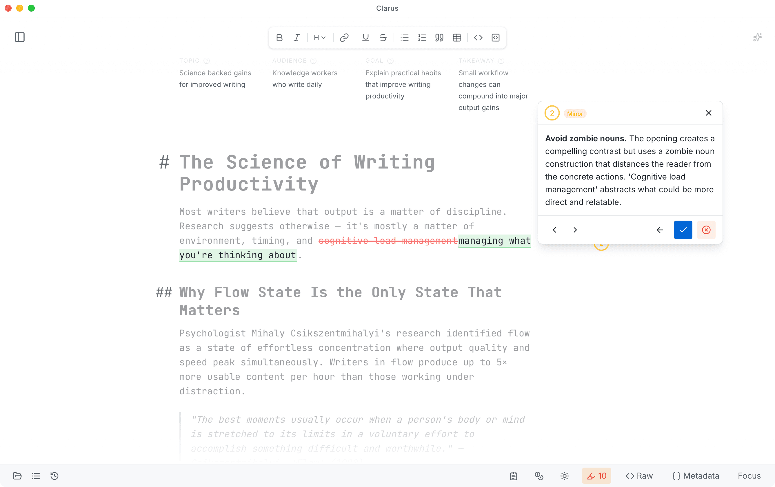Edit the Goal text 'Explain practical habits'

(403, 73)
